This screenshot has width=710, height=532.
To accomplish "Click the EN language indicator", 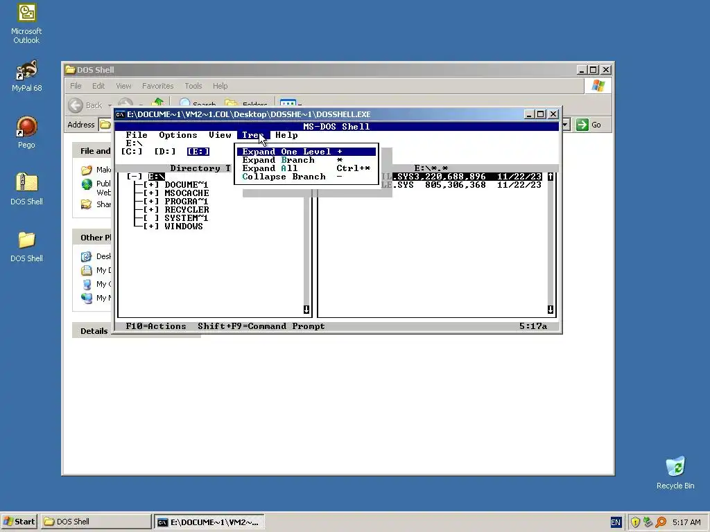I will (616, 522).
